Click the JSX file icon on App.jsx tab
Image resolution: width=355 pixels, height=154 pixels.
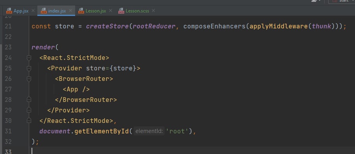click(9, 11)
